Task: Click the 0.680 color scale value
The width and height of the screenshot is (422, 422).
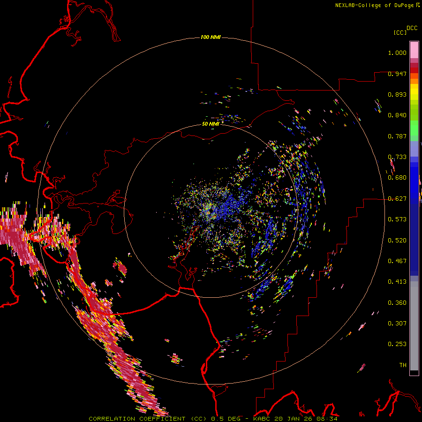Action: pos(397,178)
